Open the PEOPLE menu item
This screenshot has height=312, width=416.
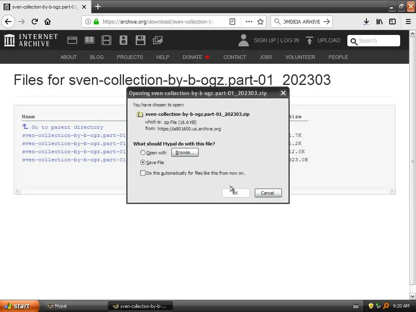[x=338, y=57]
